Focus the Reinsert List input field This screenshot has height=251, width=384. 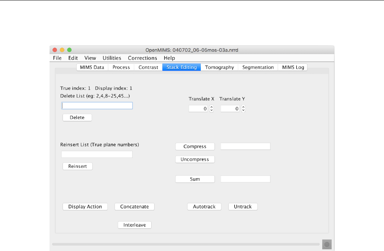tap(97, 154)
